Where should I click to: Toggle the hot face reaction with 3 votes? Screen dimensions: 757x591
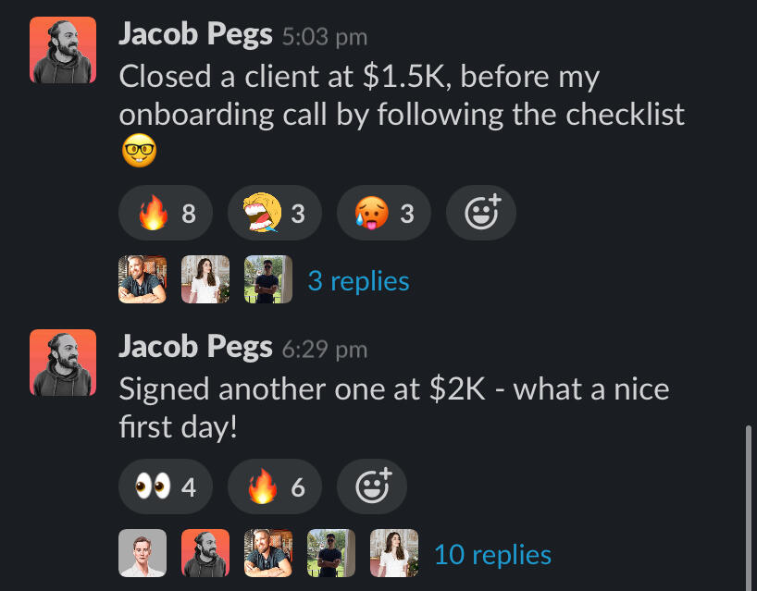pyautogui.click(x=383, y=215)
